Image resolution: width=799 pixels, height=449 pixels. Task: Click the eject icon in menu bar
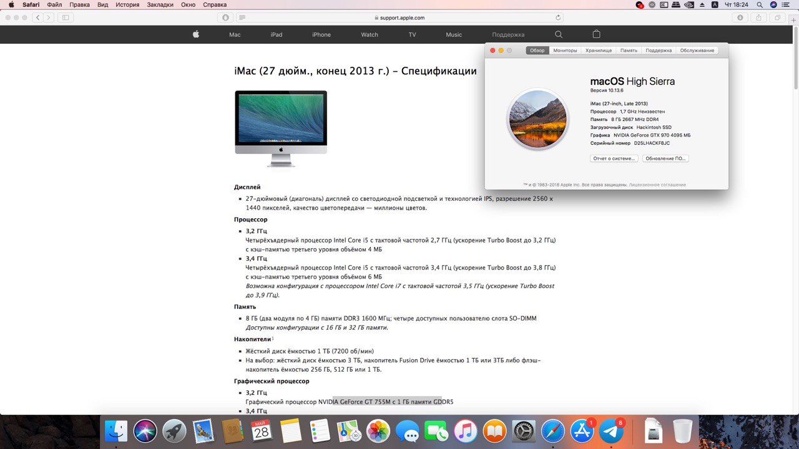coord(702,4)
